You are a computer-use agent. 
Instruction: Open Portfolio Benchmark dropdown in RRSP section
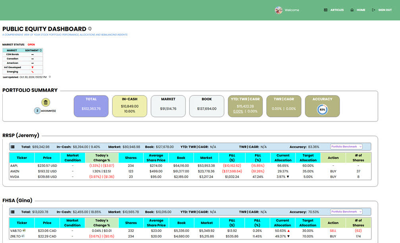coord(346,147)
